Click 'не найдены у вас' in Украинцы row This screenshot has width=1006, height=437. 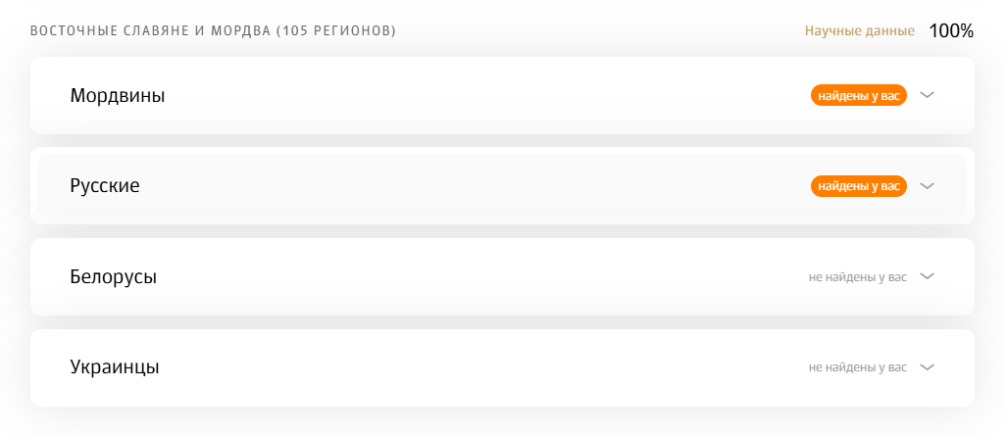click(x=857, y=367)
